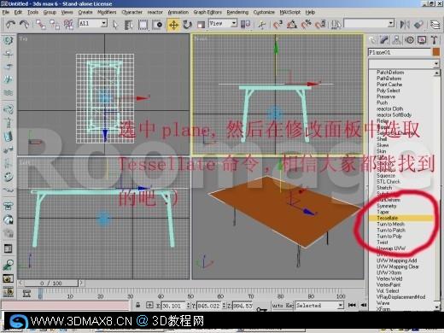Toggle Select and Manipulate tool
Image resolution: width=444 pixels, height=333 pixels.
point(261,25)
